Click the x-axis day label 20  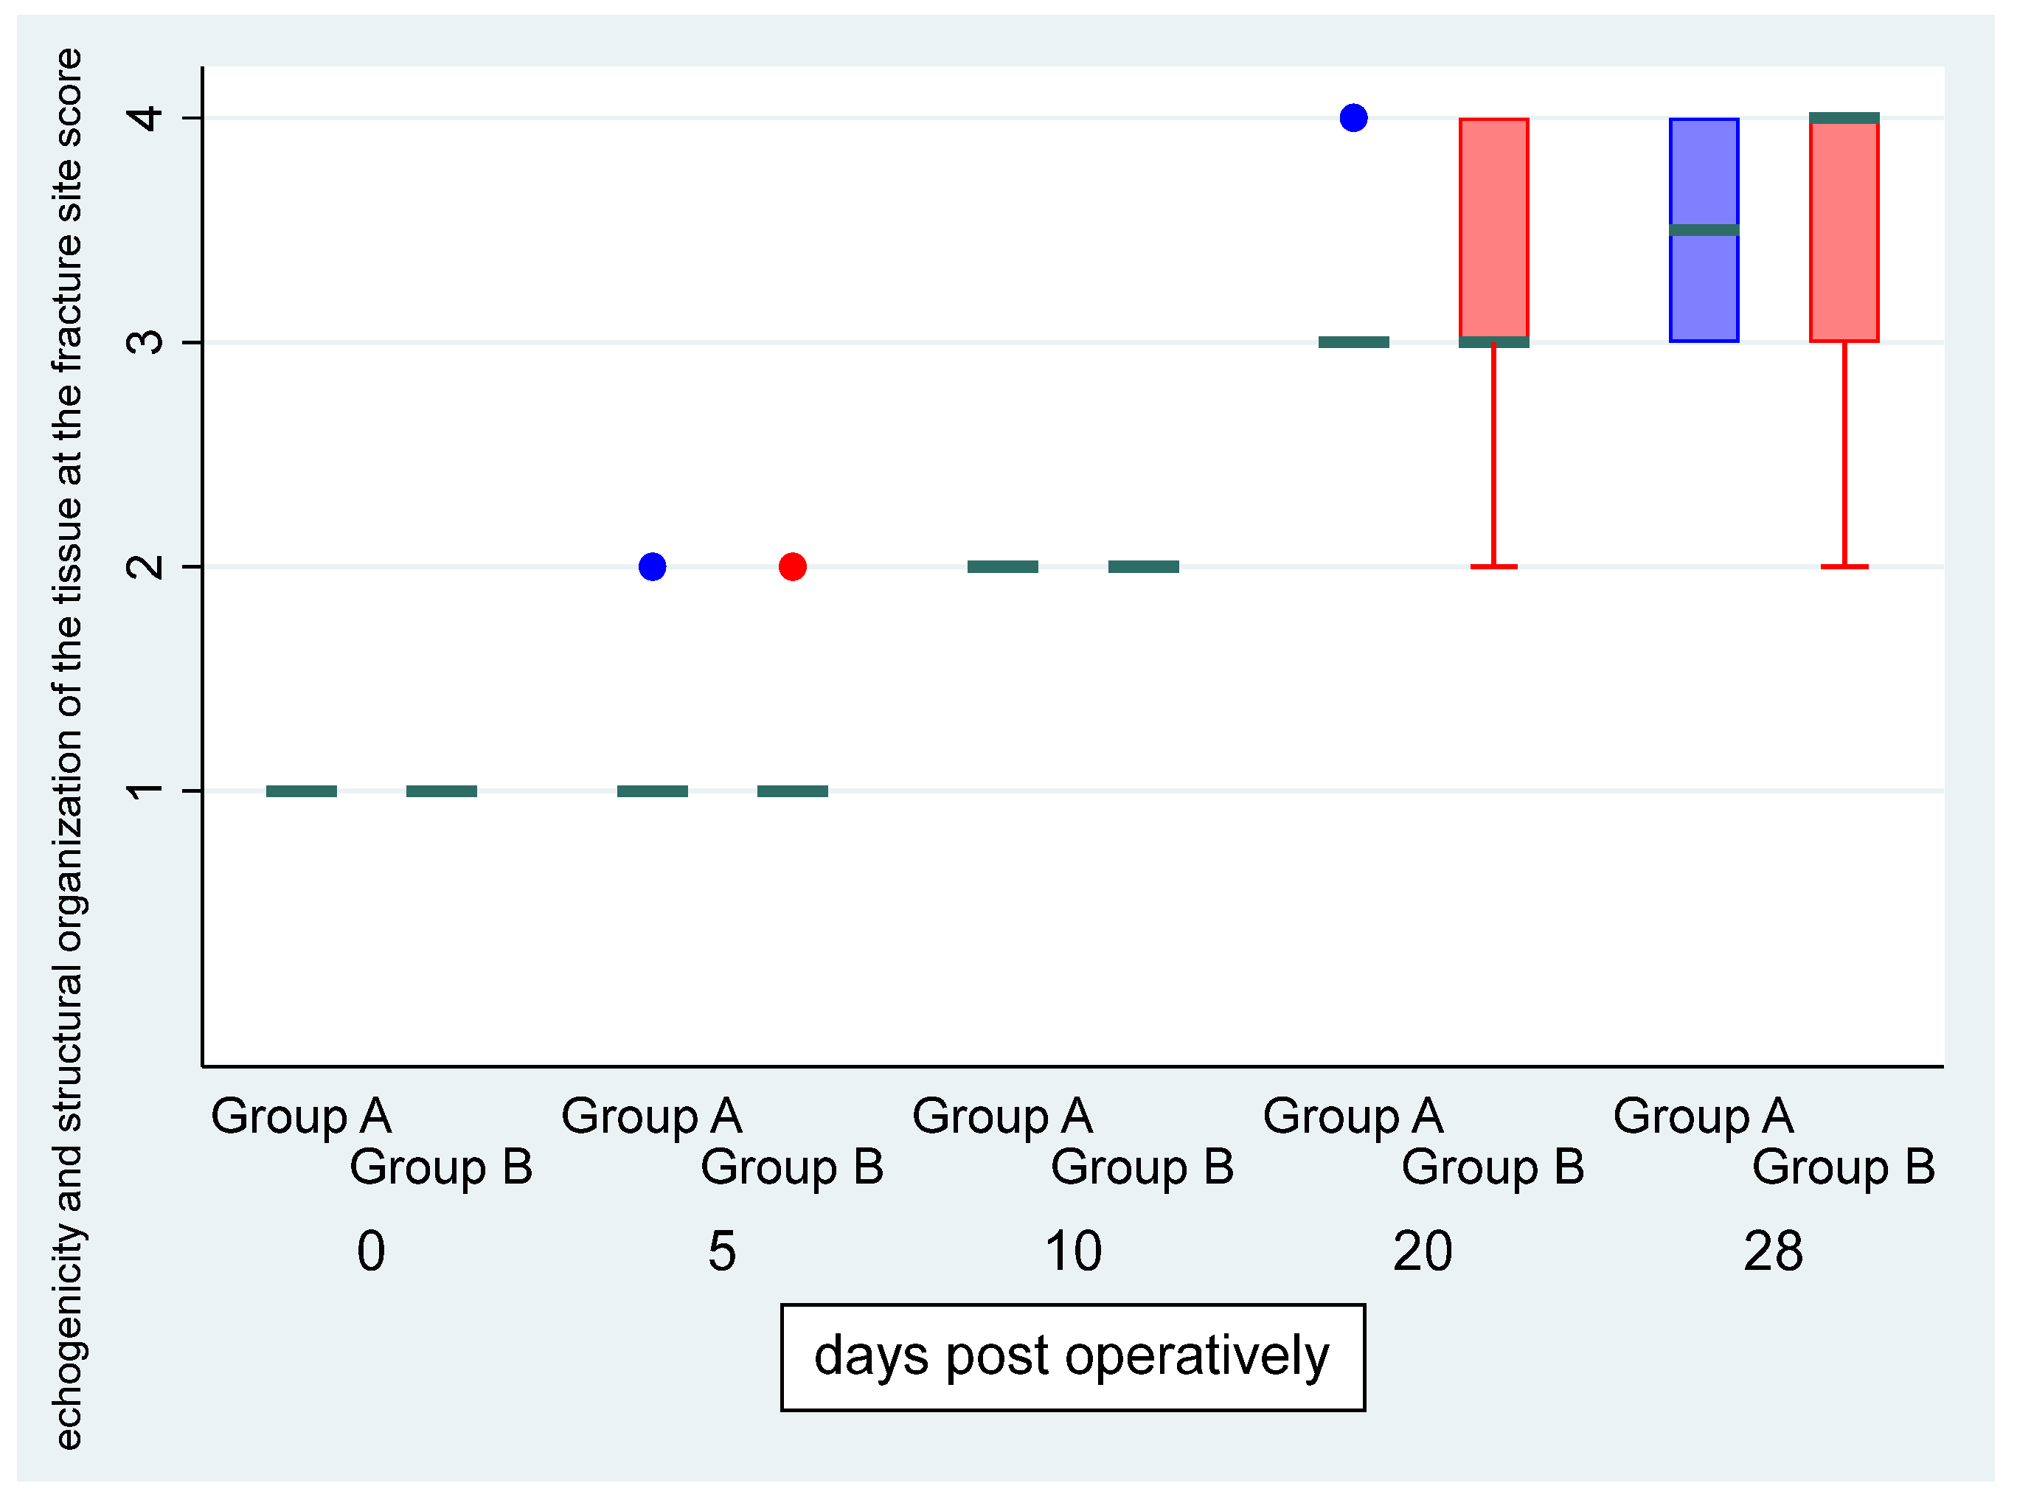[1423, 1251]
